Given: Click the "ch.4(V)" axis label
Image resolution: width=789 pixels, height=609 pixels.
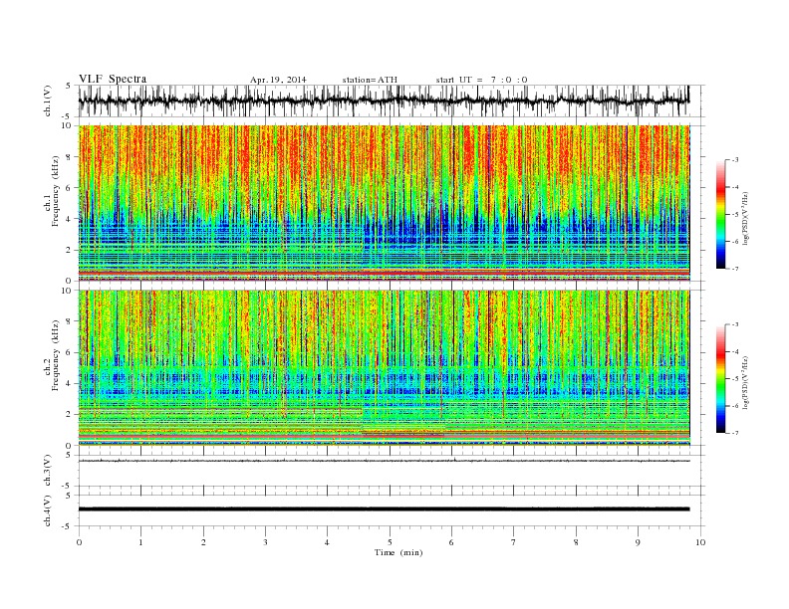Looking at the screenshot, I should tap(48, 510).
